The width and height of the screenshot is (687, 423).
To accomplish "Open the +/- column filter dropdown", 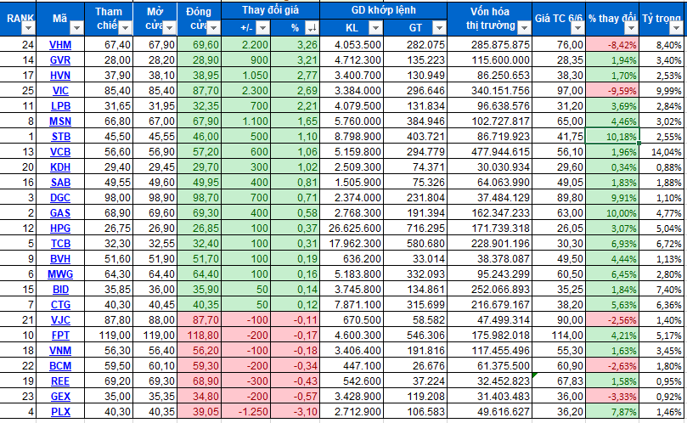I will (x=262, y=28).
